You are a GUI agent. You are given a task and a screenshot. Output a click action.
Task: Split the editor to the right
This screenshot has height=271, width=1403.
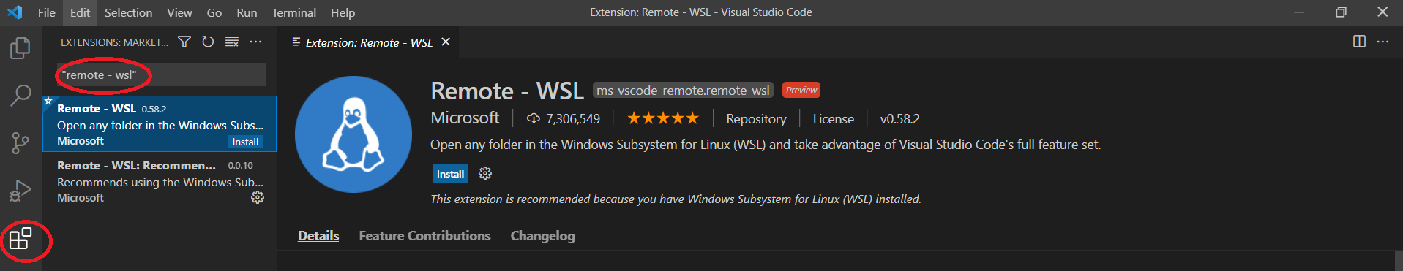coord(1359,42)
